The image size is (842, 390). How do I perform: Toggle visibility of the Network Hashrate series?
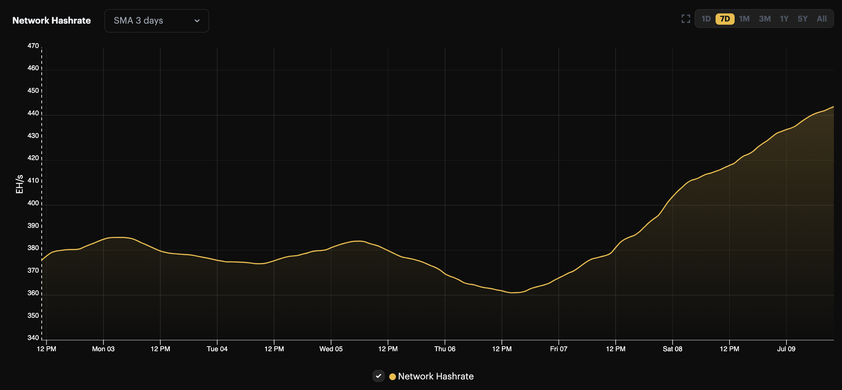[379, 376]
